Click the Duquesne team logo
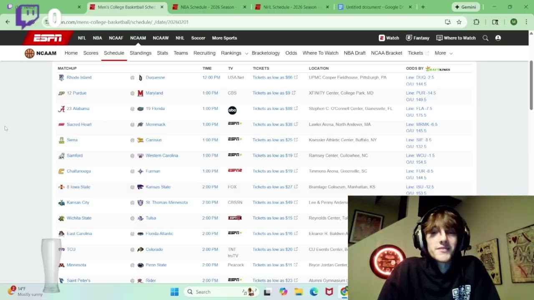Image resolution: width=534 pixels, height=300 pixels. 141,77
